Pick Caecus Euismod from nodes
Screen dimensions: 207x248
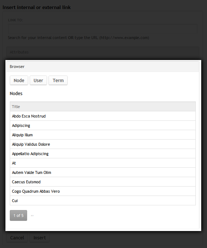[103, 182]
